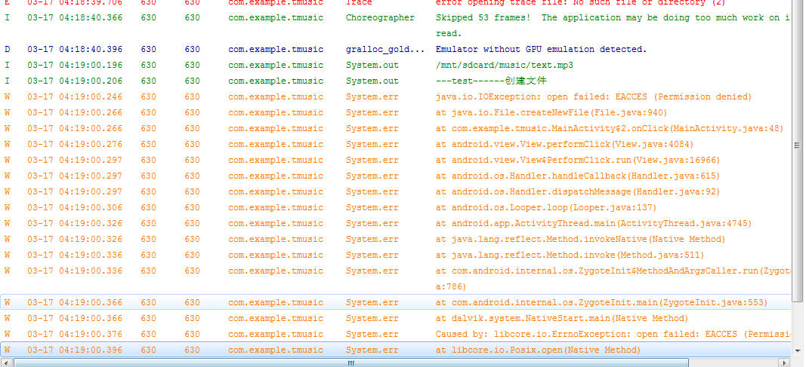Click the 'at libcore.io.Posix.open(Native Method)' line
806x367 pixels.
pos(538,350)
